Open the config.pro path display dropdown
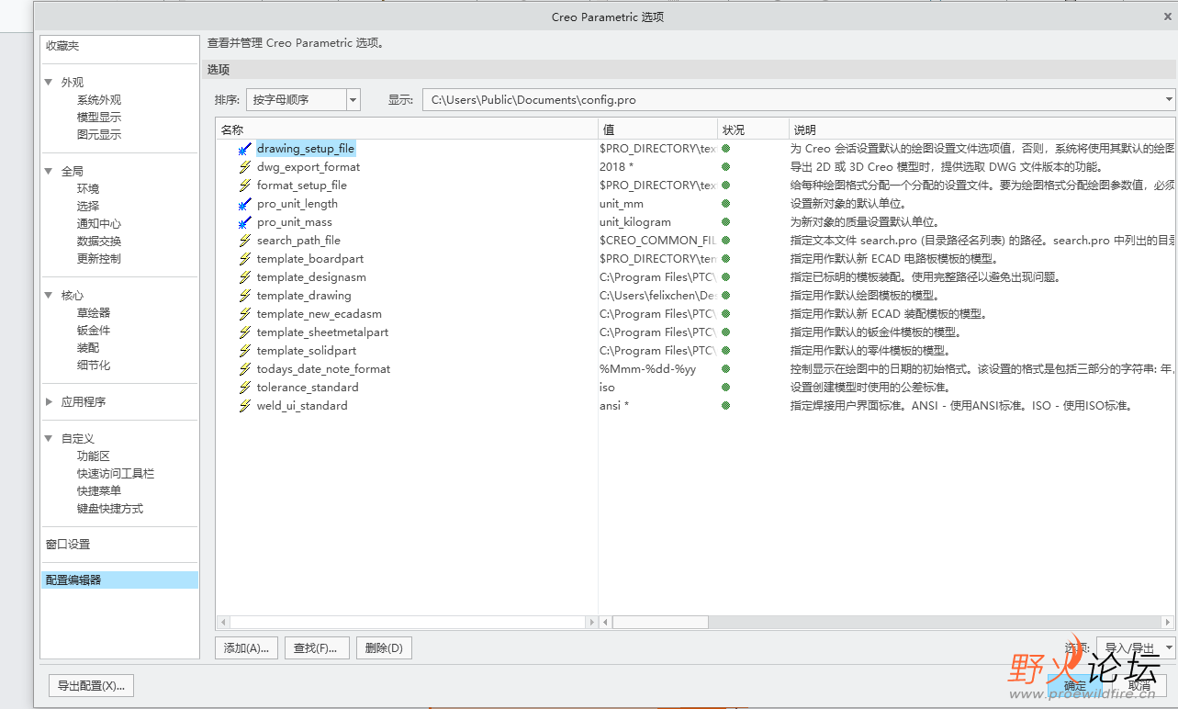This screenshot has width=1178, height=709. pos(1169,99)
